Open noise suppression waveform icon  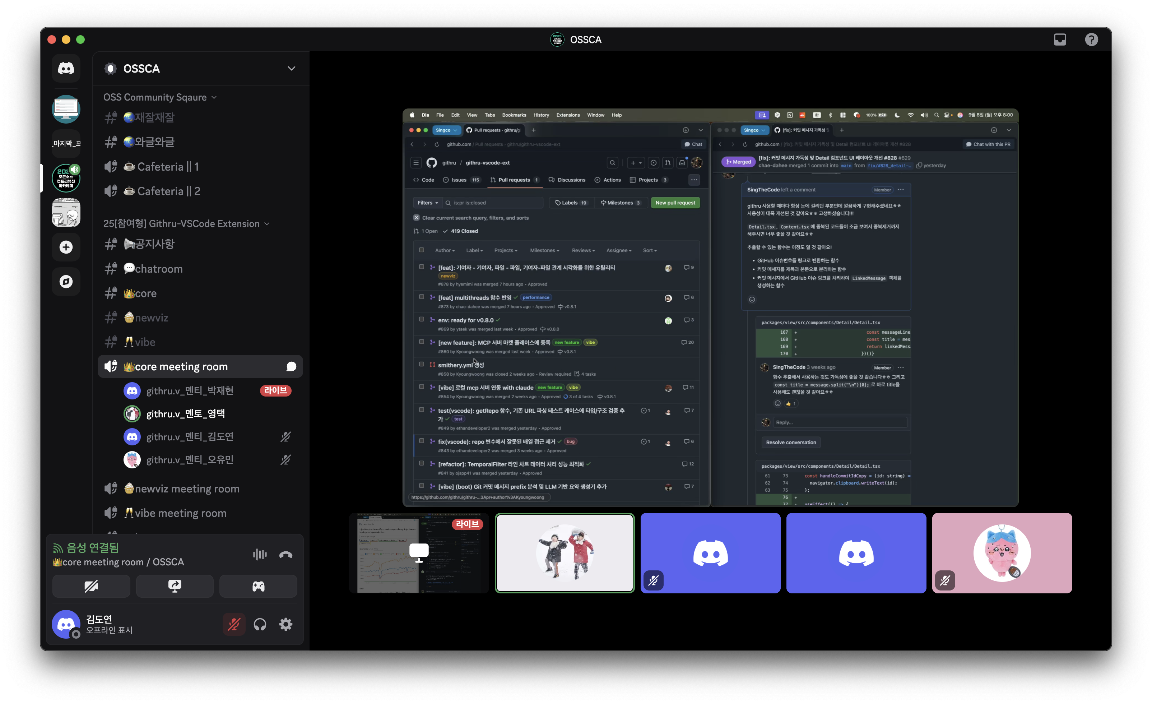[260, 555]
